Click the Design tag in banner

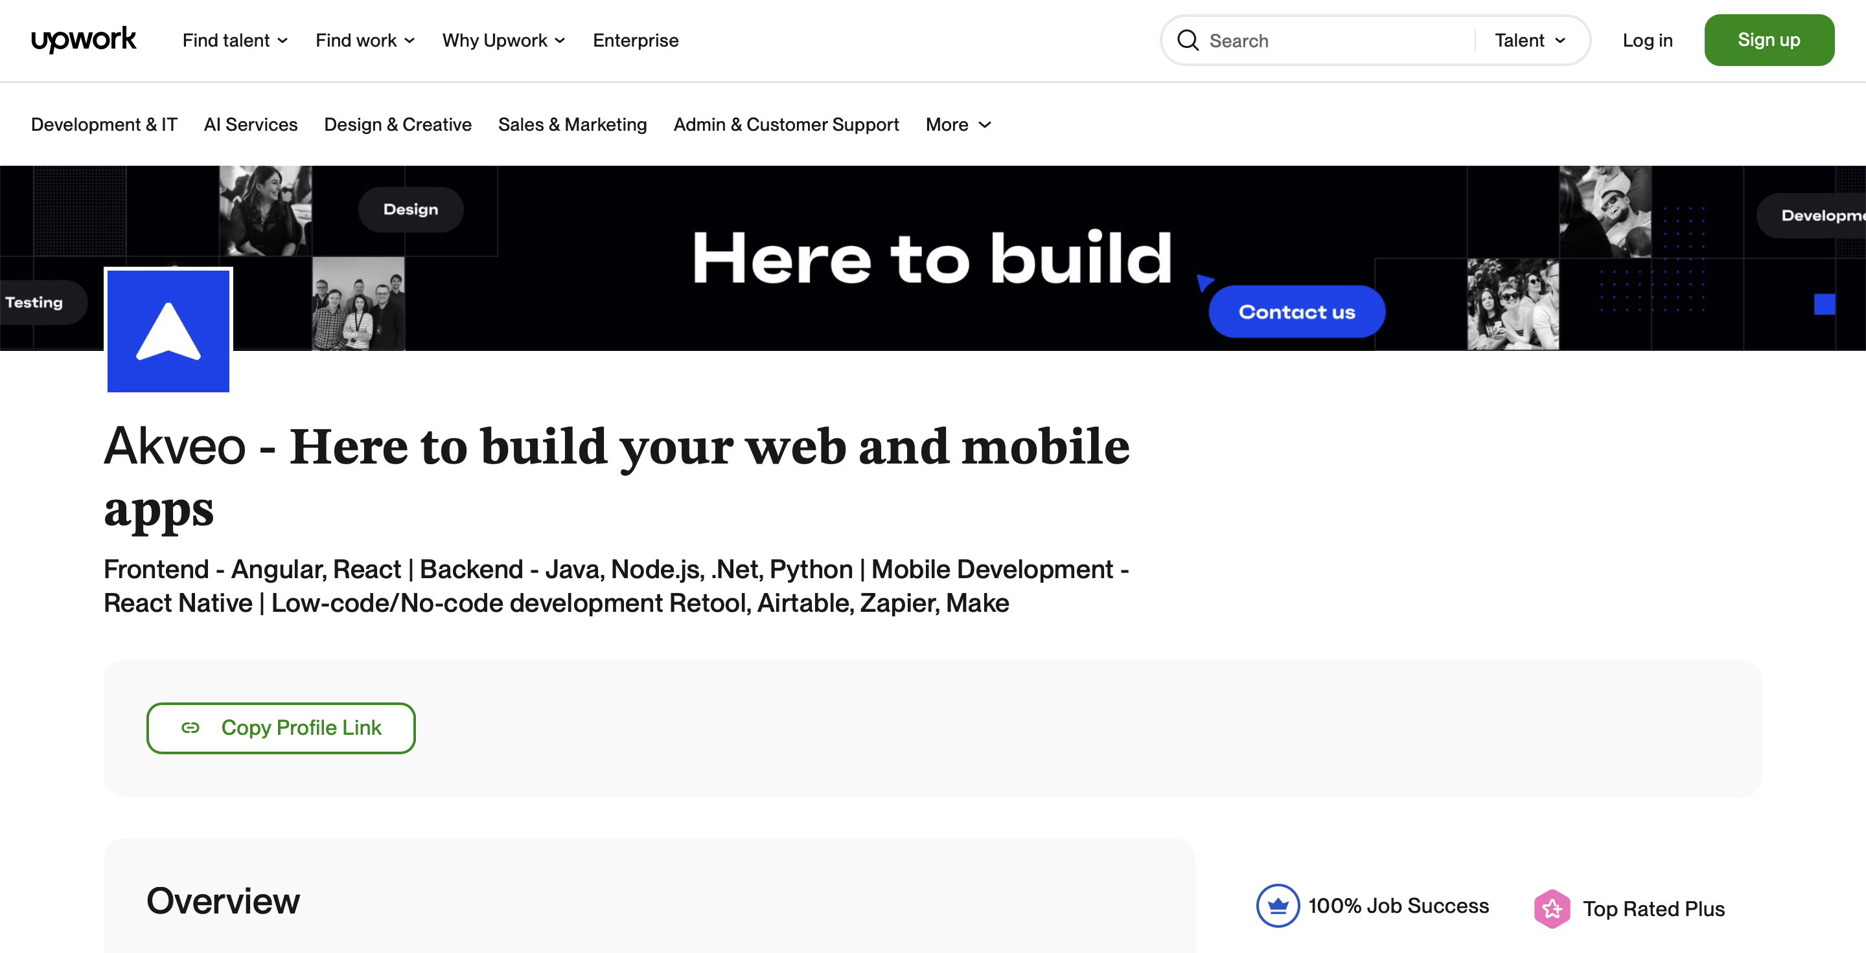(411, 209)
